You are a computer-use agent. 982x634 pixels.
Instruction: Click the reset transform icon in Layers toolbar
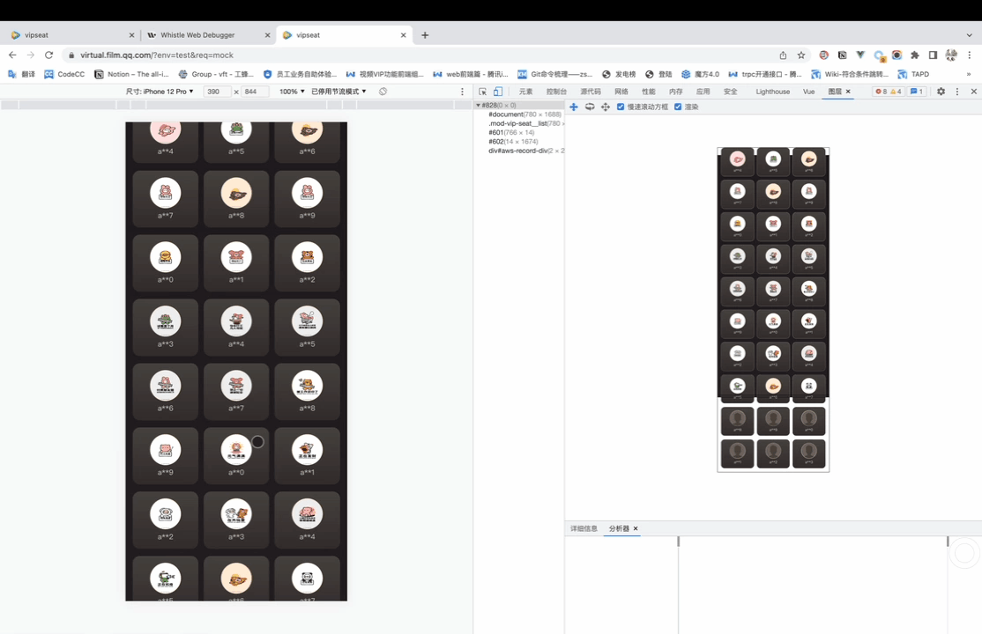click(x=605, y=107)
